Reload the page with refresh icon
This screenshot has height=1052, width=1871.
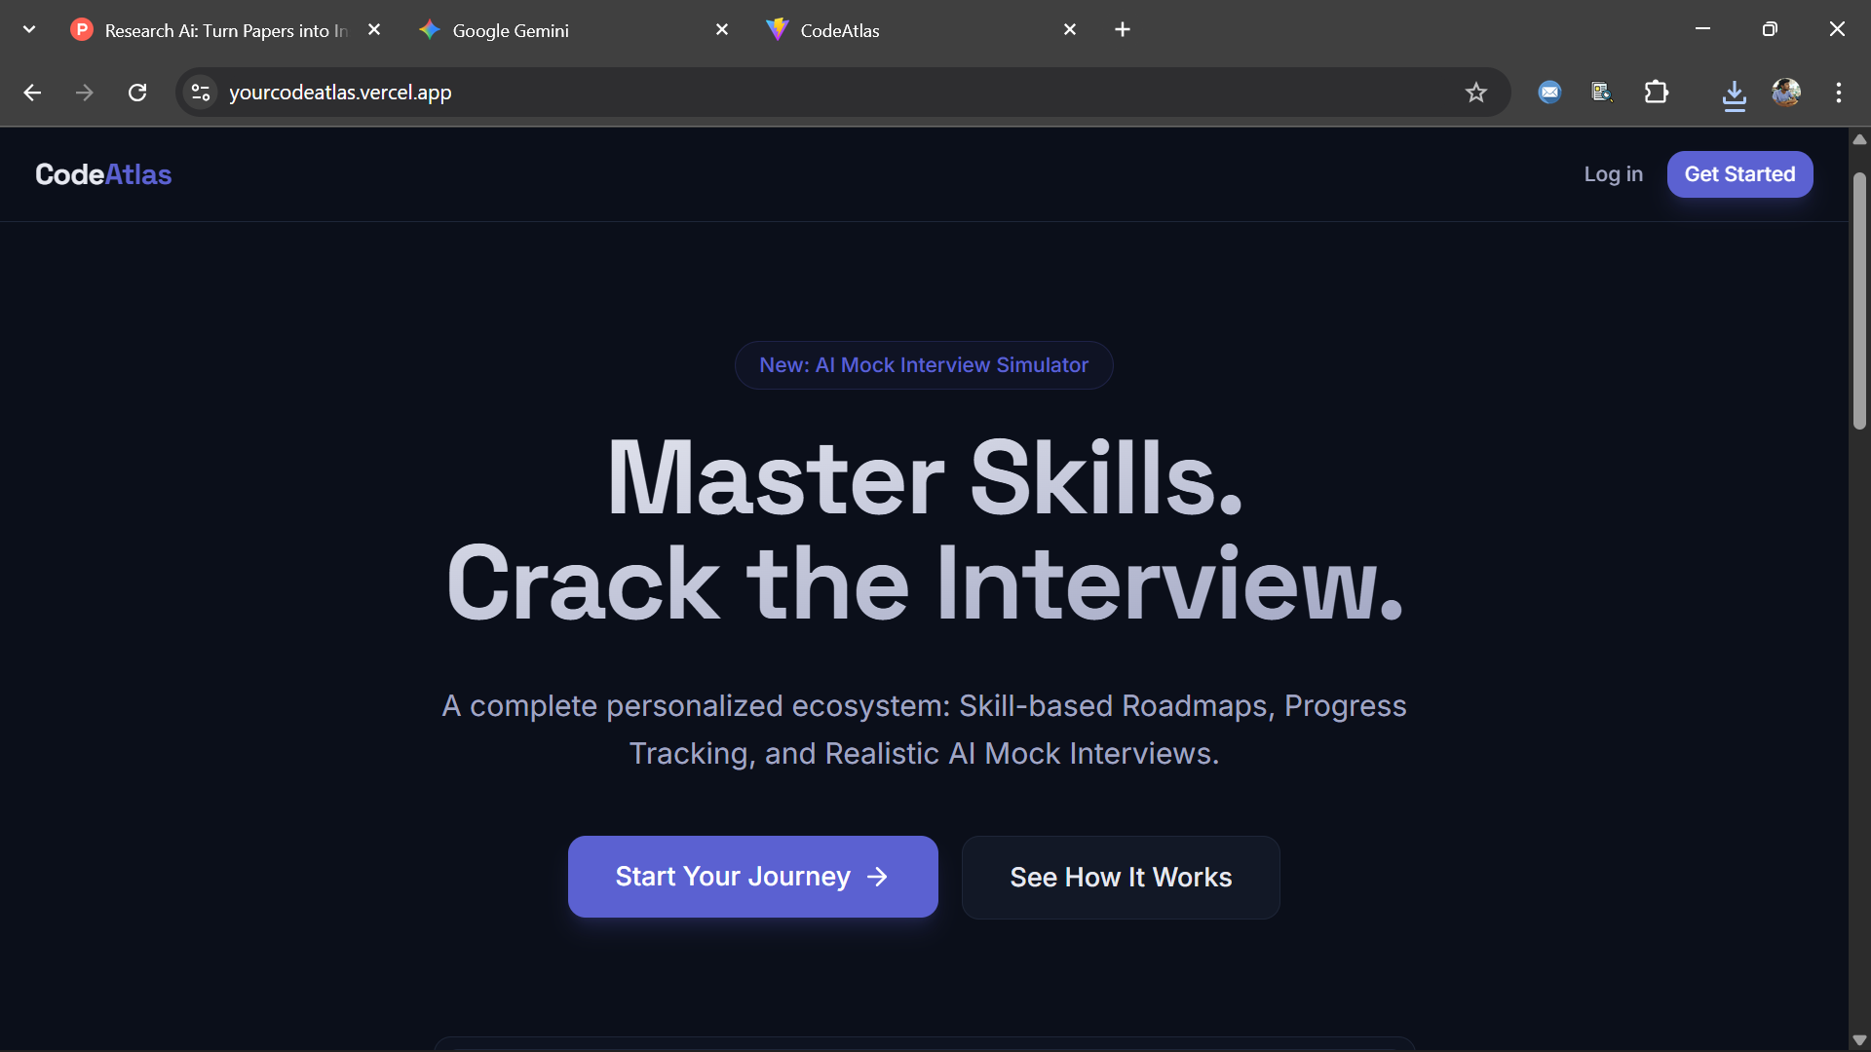[x=137, y=93]
